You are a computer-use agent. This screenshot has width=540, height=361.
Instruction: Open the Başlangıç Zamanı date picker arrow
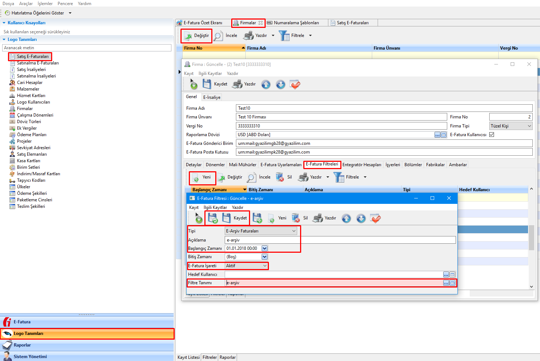(265, 248)
